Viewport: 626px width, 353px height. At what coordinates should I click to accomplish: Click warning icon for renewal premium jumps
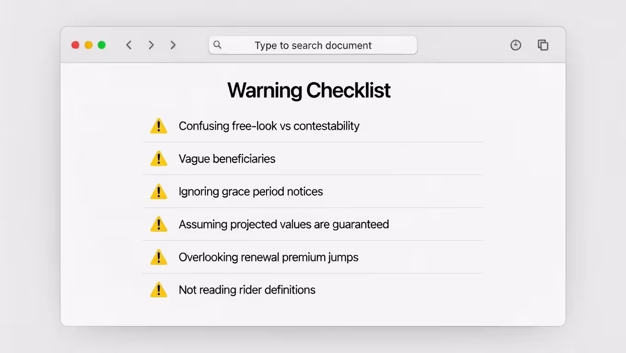tap(158, 257)
